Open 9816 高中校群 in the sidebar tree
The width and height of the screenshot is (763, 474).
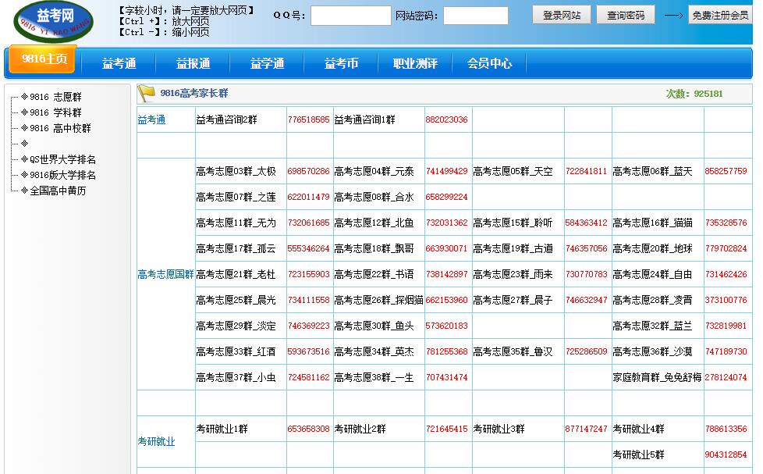[x=60, y=128]
